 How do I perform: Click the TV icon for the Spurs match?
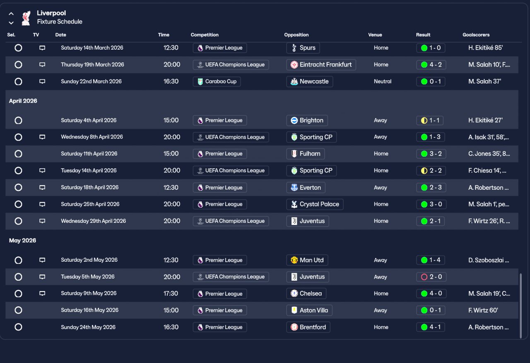42,48
